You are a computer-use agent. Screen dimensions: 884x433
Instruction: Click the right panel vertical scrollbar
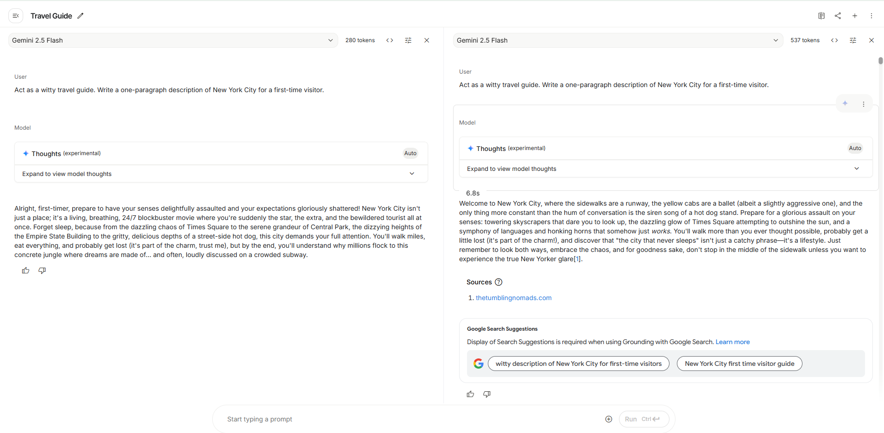click(880, 61)
